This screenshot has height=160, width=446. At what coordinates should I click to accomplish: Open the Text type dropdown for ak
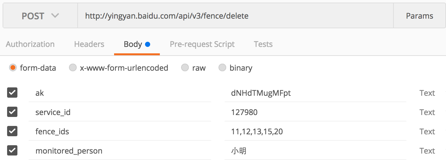[427, 93]
